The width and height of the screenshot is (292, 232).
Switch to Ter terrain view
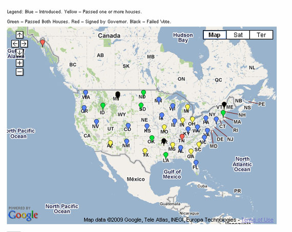(x=261, y=35)
